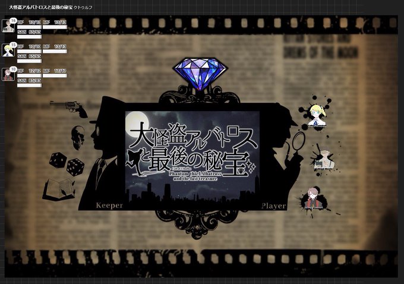Click HP bar of initiative 16 character
The width and height of the screenshot is (404, 284).
tap(29, 27)
